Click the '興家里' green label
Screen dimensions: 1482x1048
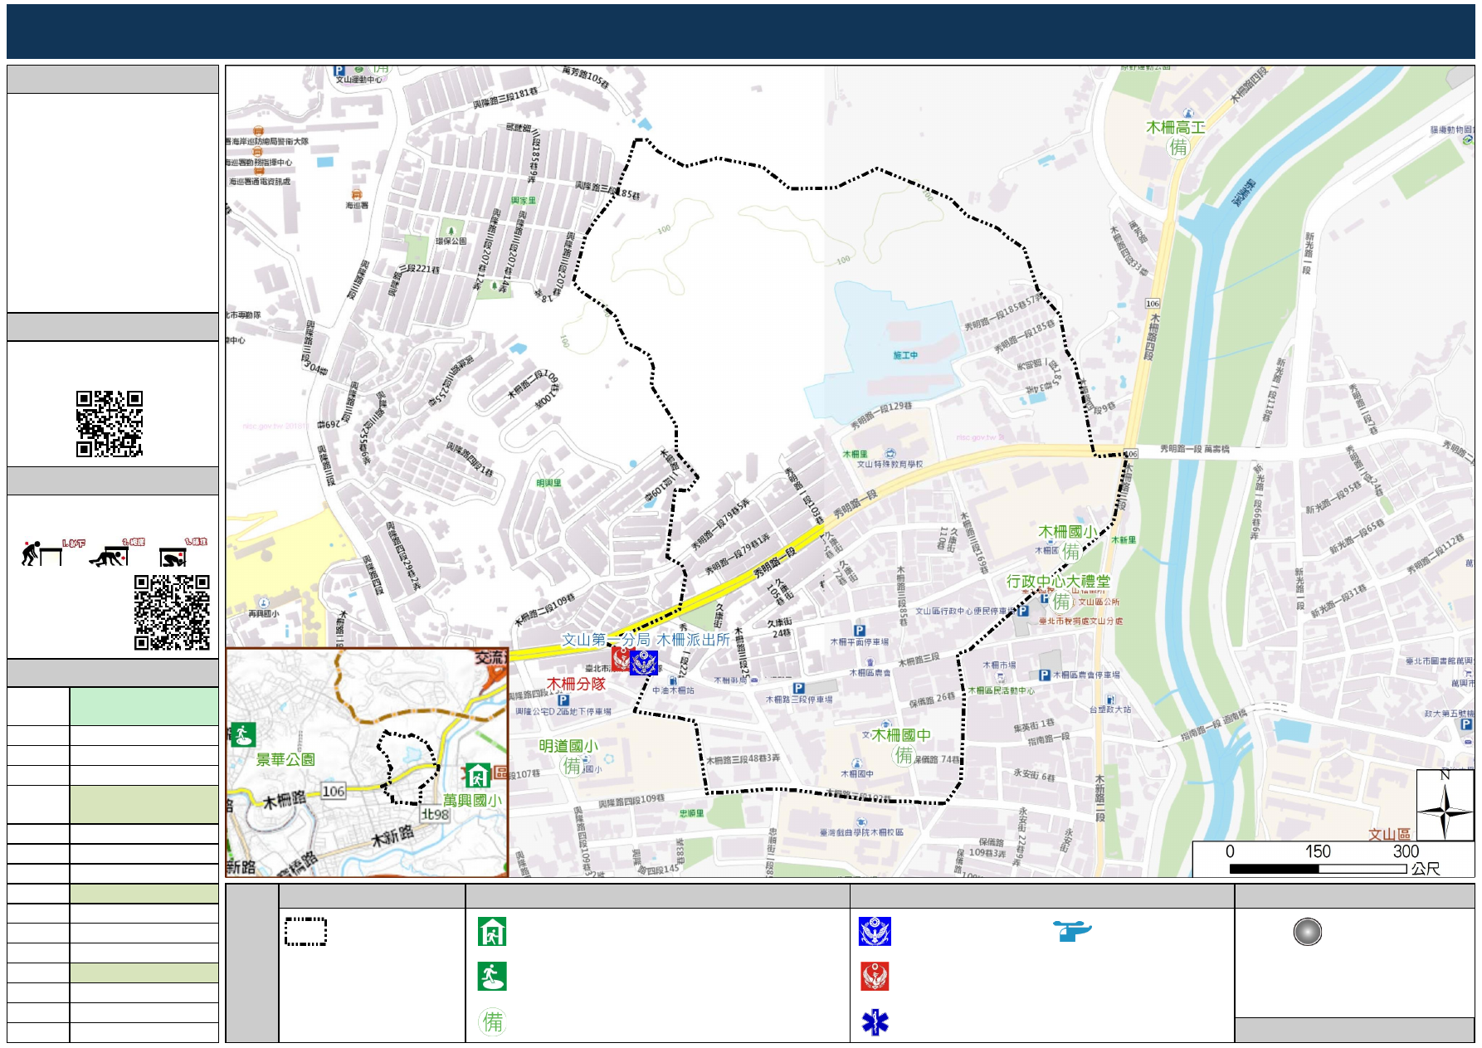point(524,200)
